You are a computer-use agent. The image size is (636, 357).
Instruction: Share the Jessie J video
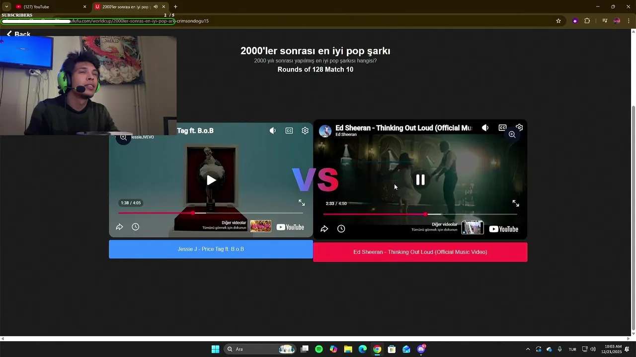(x=119, y=227)
